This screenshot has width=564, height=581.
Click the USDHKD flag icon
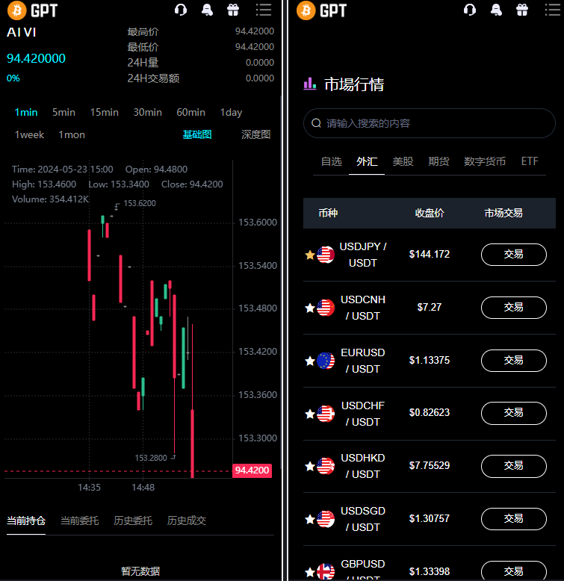[x=326, y=467]
